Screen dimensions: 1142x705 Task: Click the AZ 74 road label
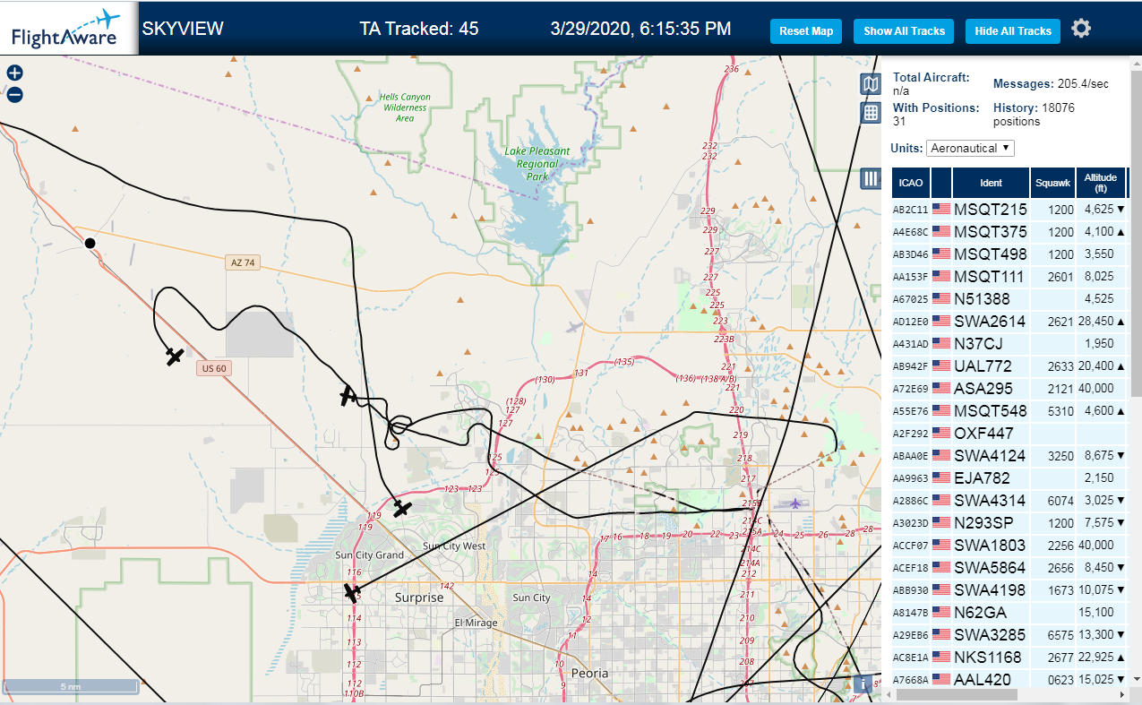(243, 262)
